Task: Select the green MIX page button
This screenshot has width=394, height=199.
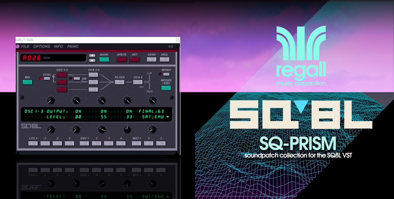Action: coord(27,82)
